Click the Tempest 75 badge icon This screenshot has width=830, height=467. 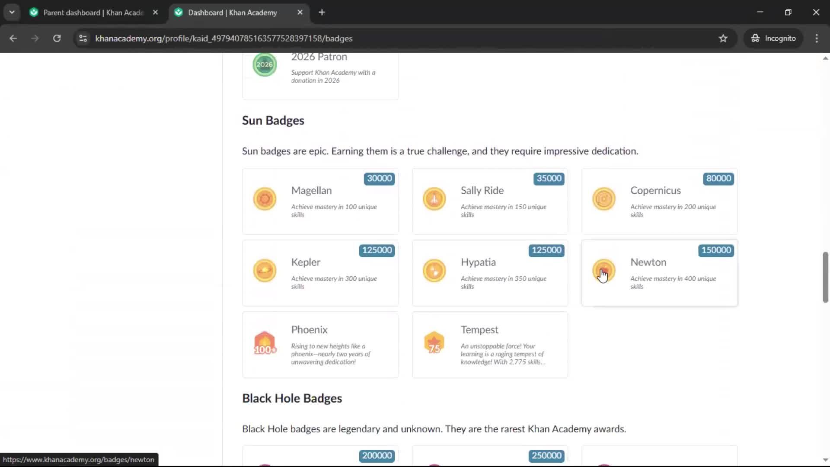click(x=434, y=343)
